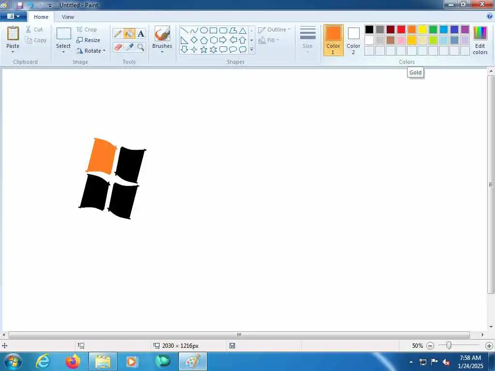Screen dimensions: 495x371
Task: Choose the Down arrow shape
Action: tap(185, 50)
